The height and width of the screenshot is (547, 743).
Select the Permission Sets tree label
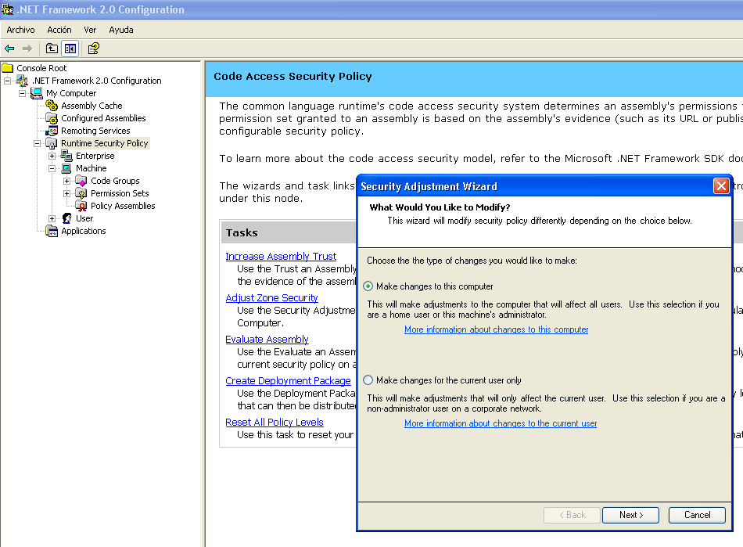(x=120, y=193)
